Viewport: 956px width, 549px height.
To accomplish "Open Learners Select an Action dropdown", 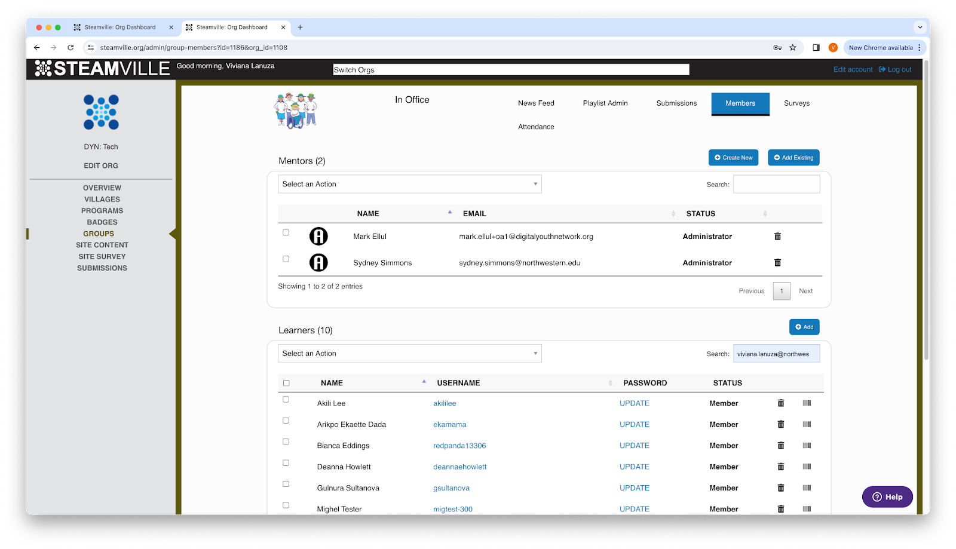I will point(409,354).
